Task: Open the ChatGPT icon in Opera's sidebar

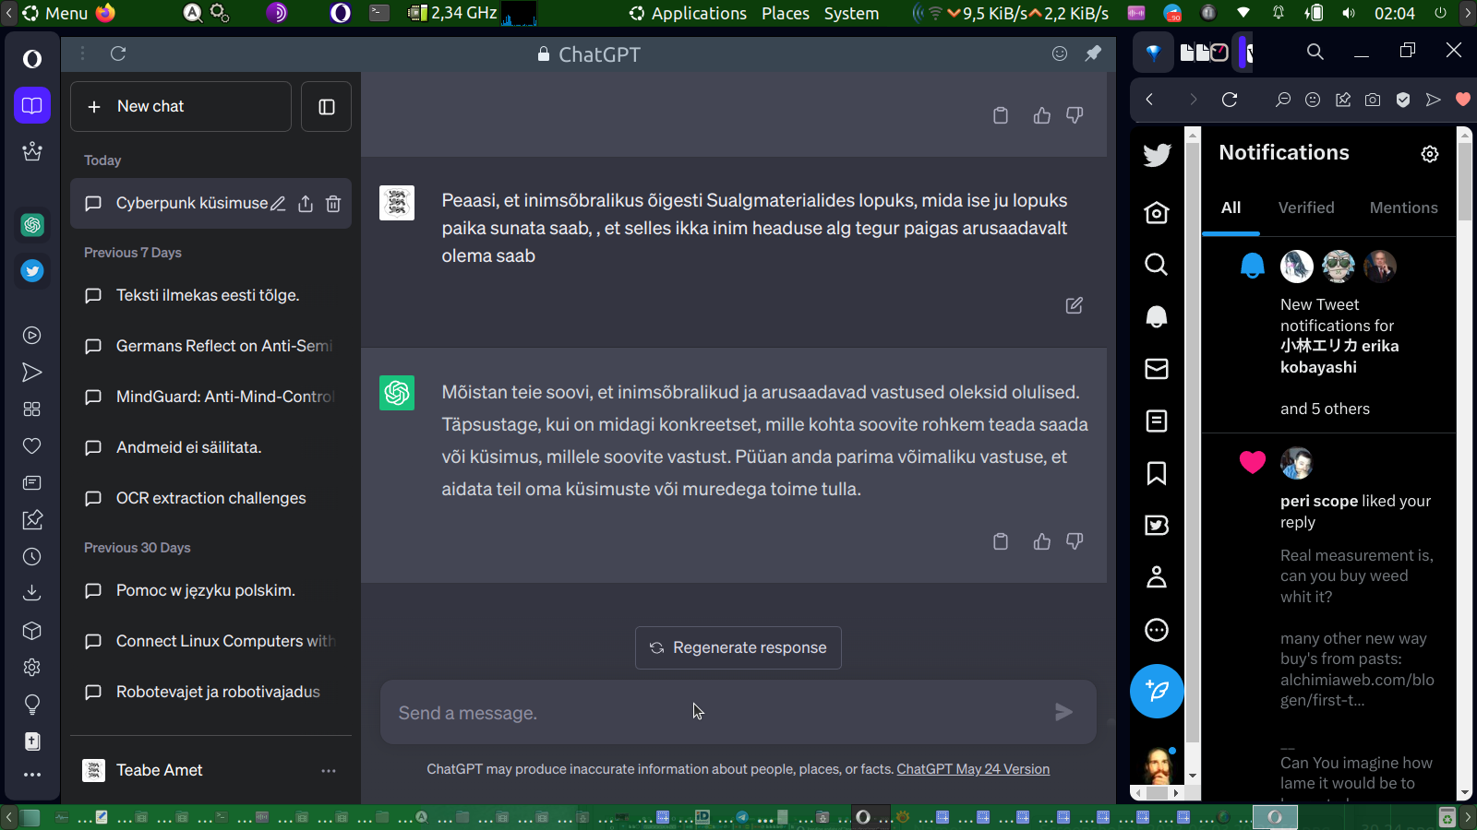Action: (32, 225)
